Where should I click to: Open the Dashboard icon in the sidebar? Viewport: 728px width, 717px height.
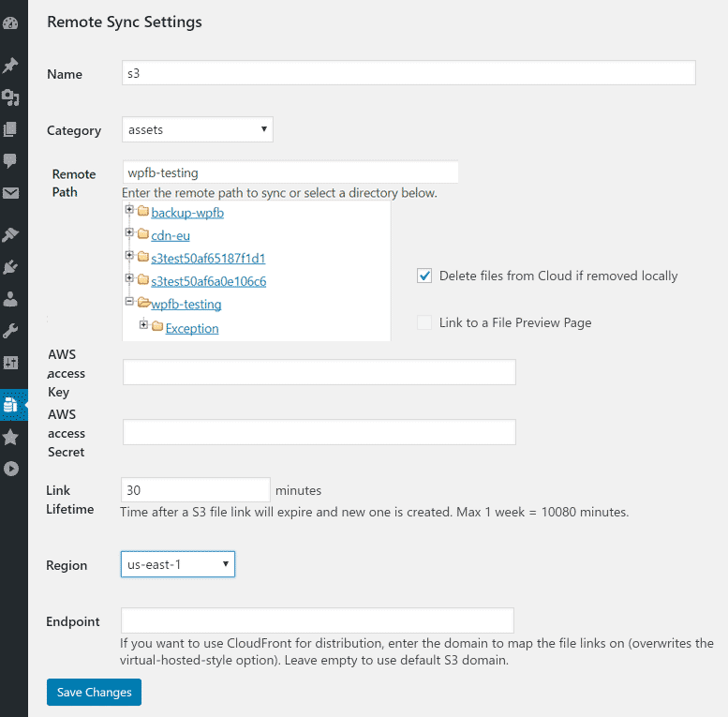pyautogui.click(x=10, y=23)
